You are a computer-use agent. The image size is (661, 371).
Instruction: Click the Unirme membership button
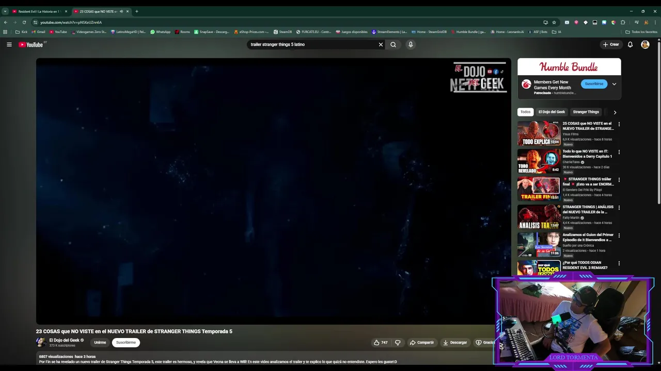coord(100,343)
